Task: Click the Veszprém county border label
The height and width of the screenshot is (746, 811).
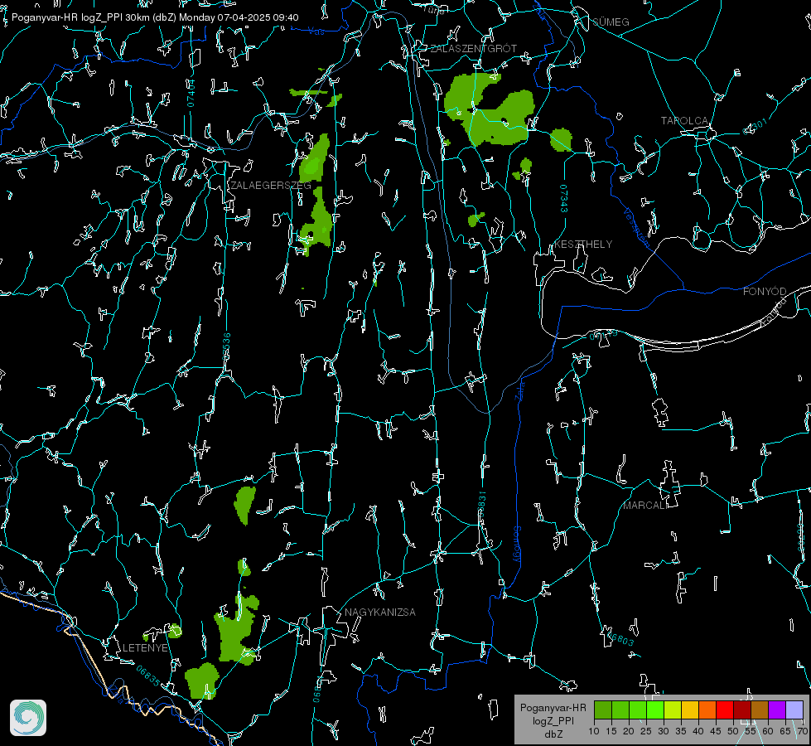Action: point(636,227)
